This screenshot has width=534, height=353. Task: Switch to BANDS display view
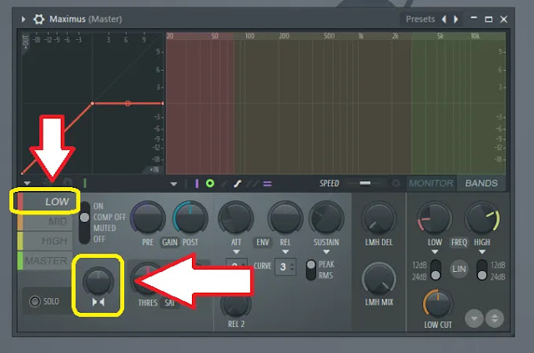pyautogui.click(x=481, y=184)
